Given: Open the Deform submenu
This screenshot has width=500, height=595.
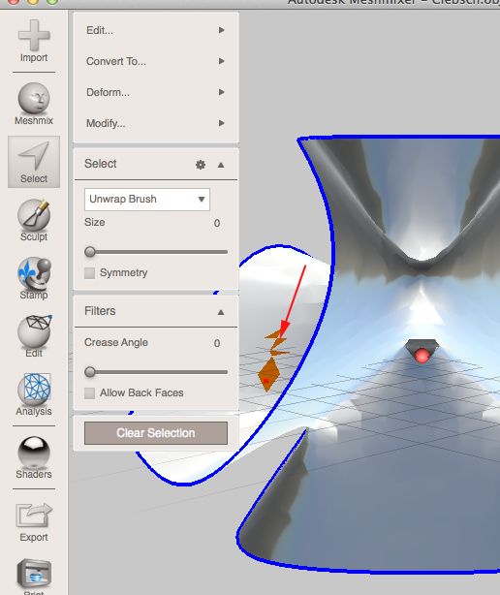Looking at the screenshot, I should [156, 92].
